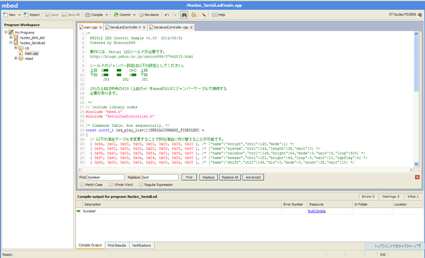Click editor horizontal scroll right arrow
This screenshot has height=258, width=425.
point(411,170)
